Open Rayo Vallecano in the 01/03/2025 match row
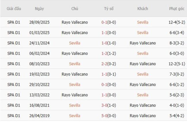The height and width of the screenshot is (122, 187). coord(75,33)
